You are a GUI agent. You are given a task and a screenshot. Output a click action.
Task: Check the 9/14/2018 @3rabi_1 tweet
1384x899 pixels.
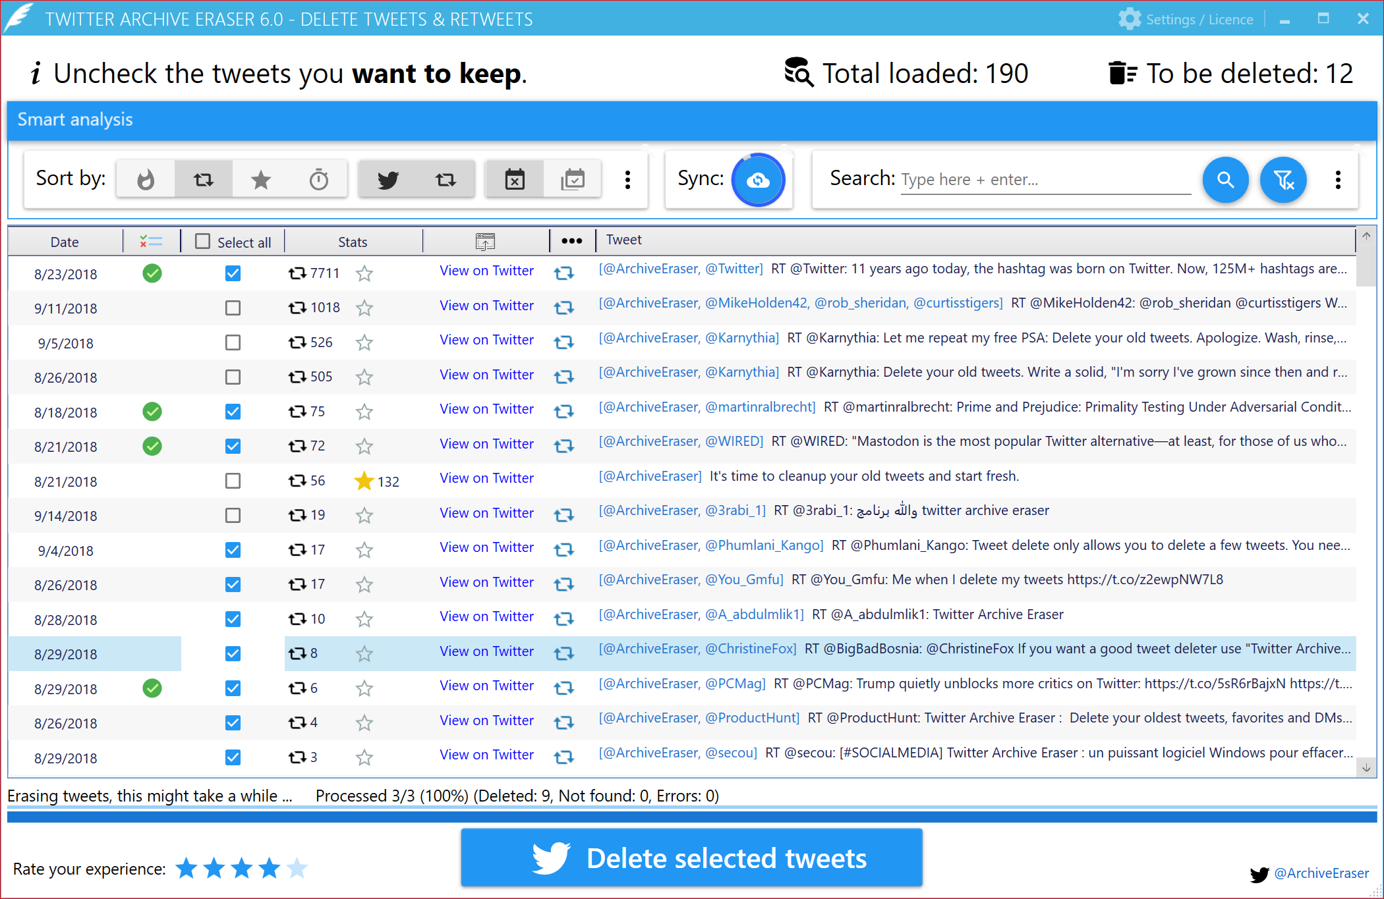point(233,515)
